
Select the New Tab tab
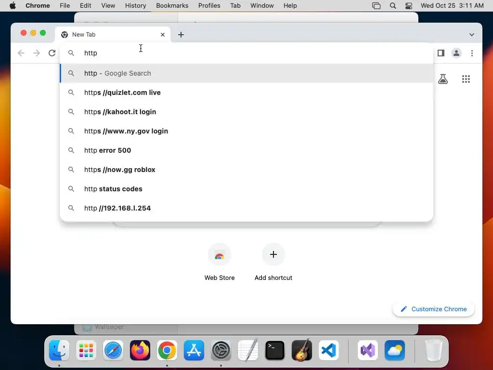(113, 35)
